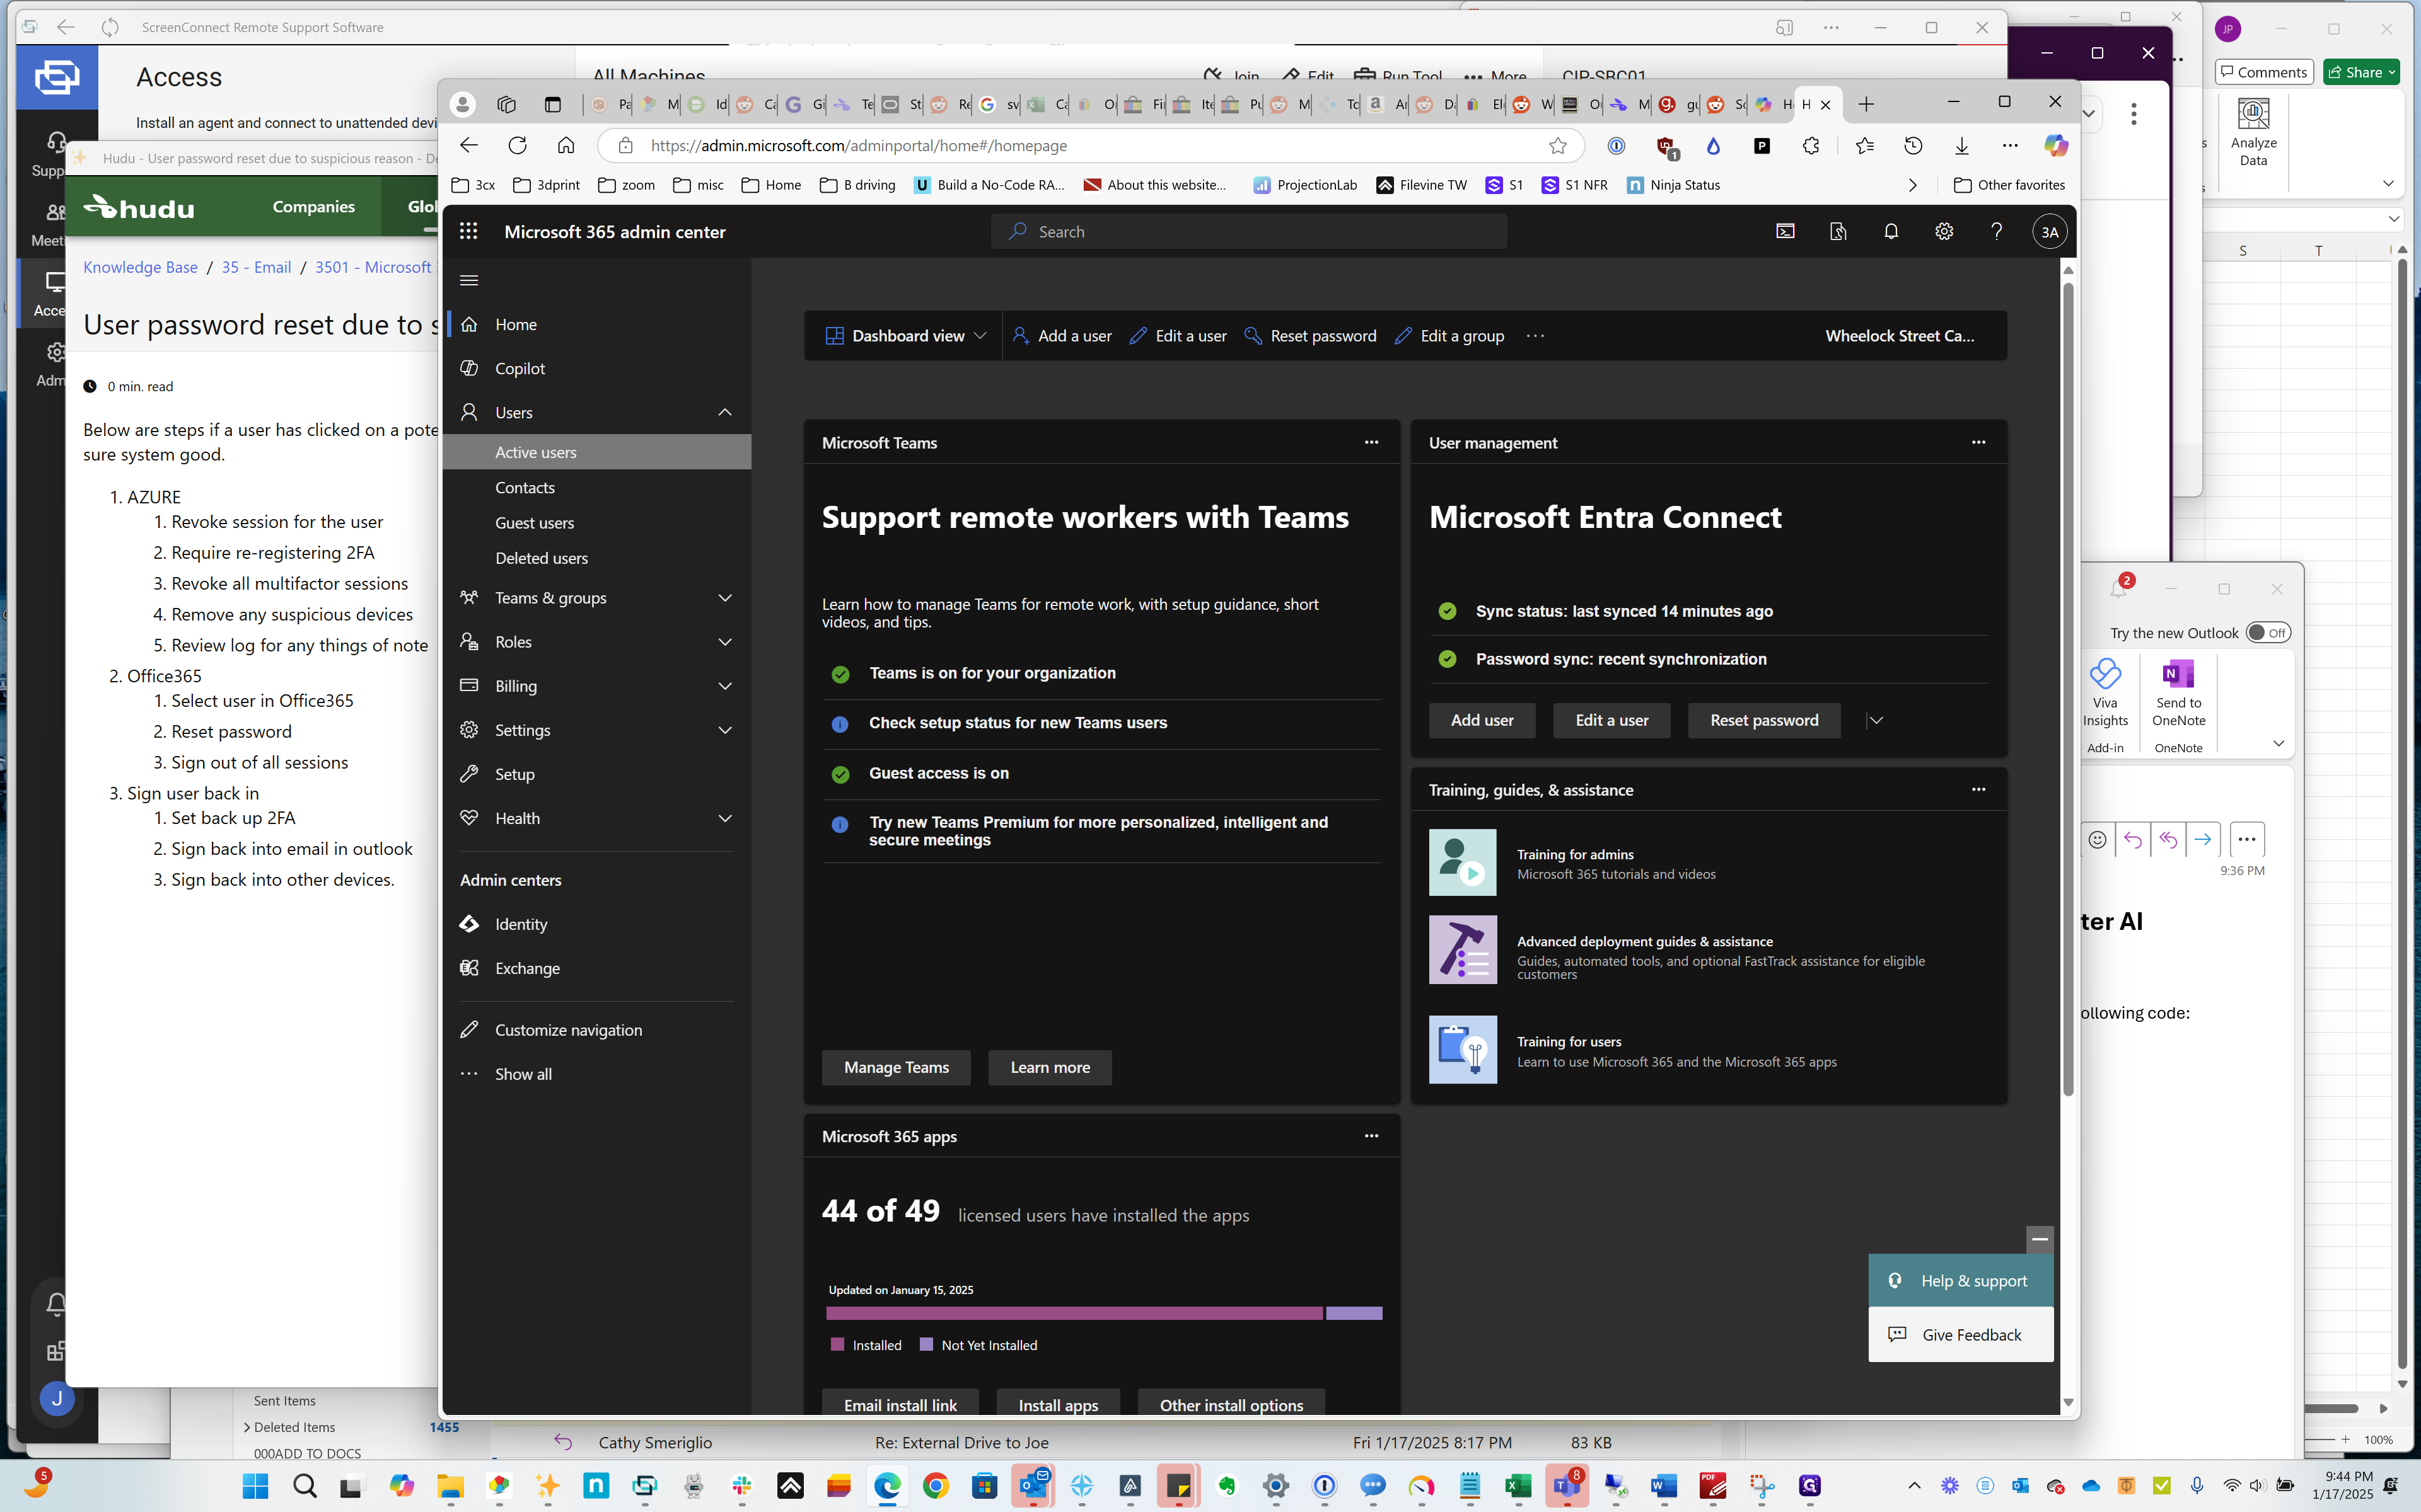The image size is (2421, 1512).
Task: Refresh the Edge page
Action: (x=517, y=146)
